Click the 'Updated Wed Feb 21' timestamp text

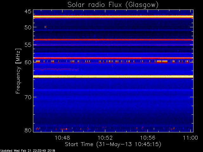coord(28,150)
